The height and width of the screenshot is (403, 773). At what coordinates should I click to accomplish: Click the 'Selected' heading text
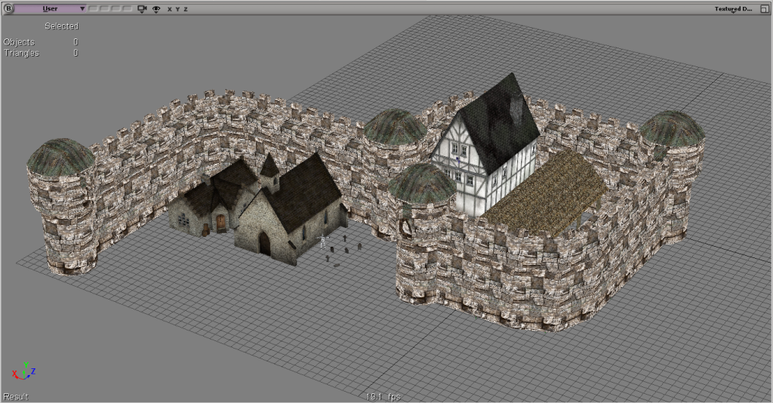click(x=62, y=26)
